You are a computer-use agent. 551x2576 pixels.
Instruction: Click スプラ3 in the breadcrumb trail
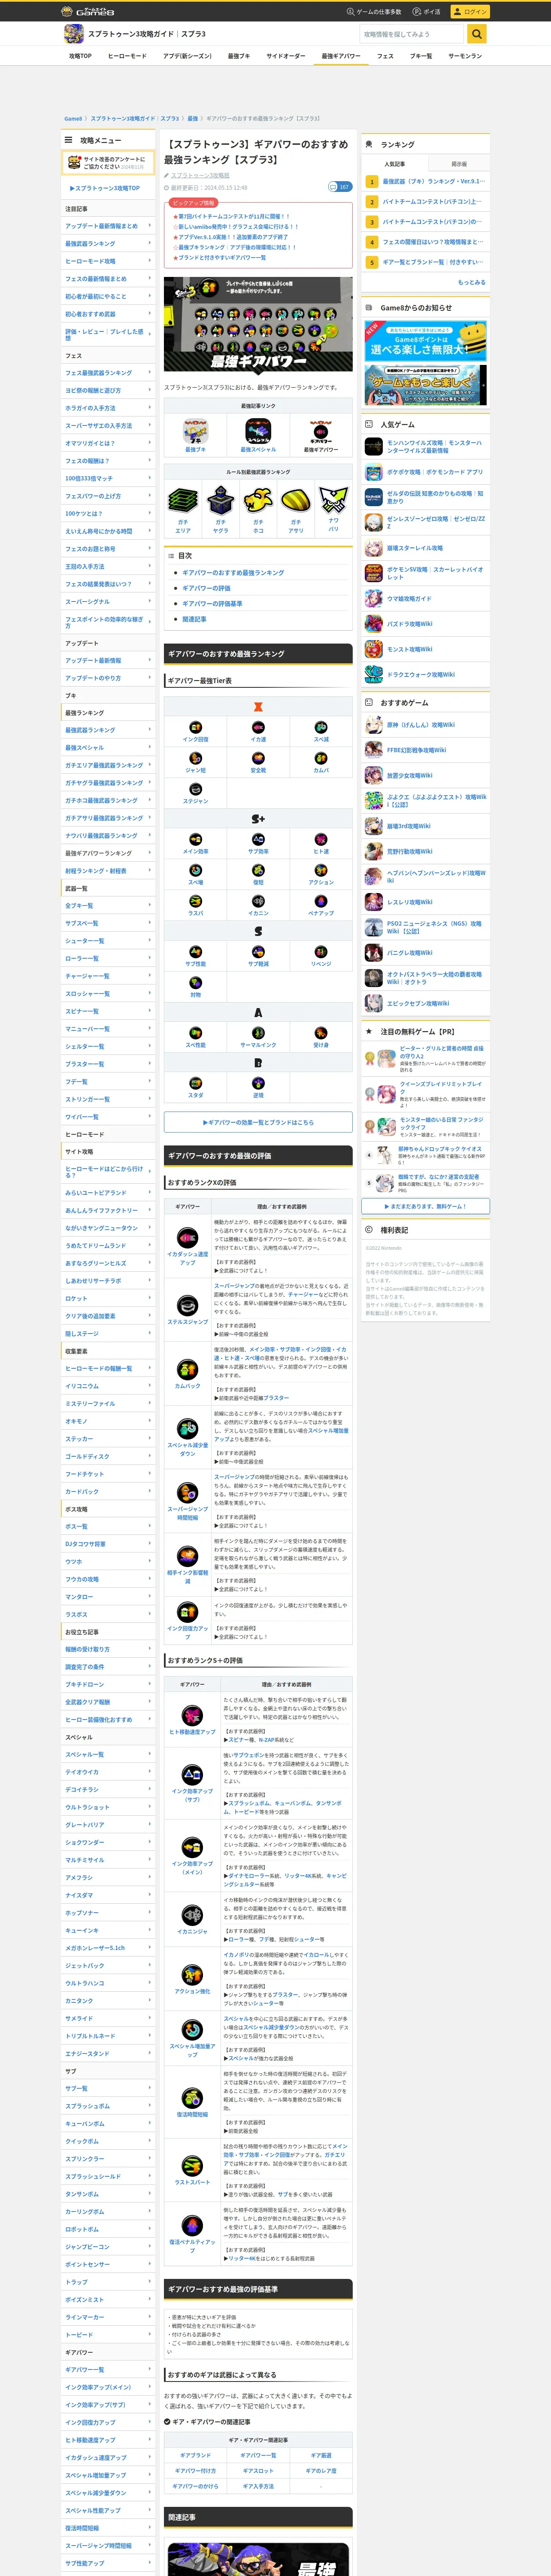(170, 118)
